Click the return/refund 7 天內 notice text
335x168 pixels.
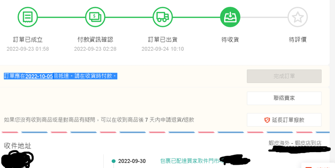[99, 120]
